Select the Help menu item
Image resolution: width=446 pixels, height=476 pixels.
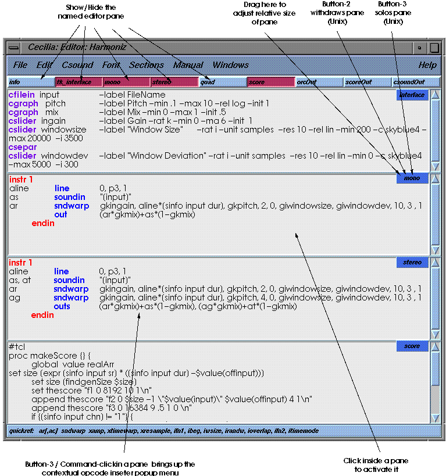point(427,65)
